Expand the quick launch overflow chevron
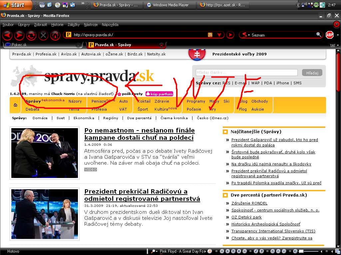Viewport: 341px width, 255px height. click(83, 3)
